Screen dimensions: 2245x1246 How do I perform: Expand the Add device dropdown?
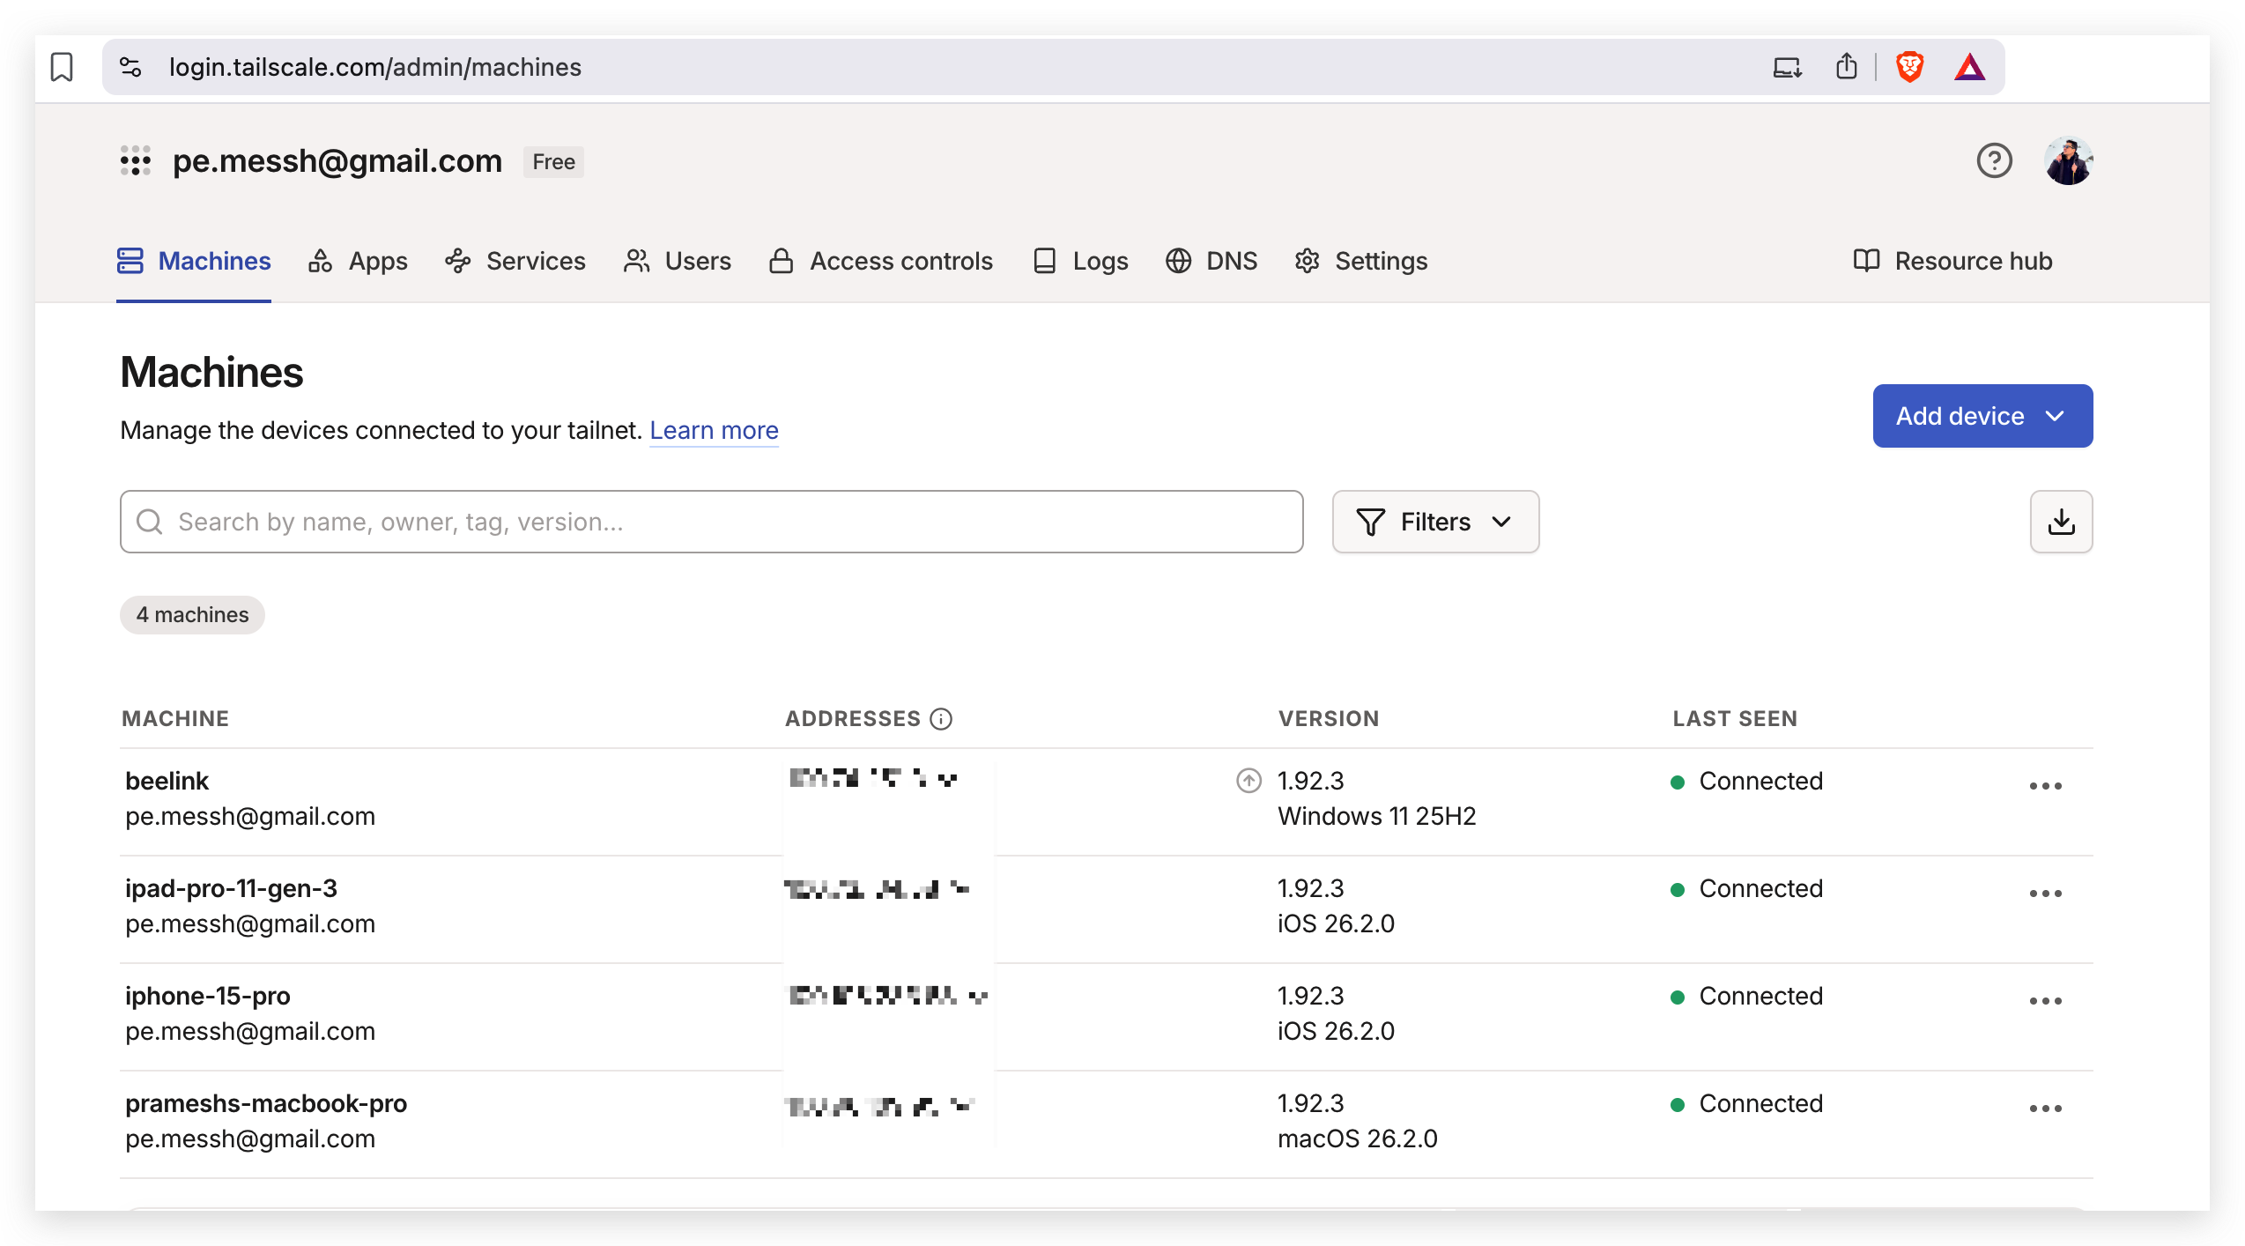click(x=1982, y=416)
